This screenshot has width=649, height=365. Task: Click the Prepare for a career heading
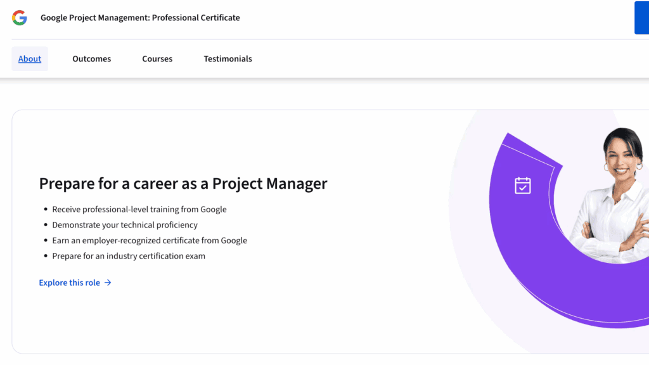click(x=183, y=184)
